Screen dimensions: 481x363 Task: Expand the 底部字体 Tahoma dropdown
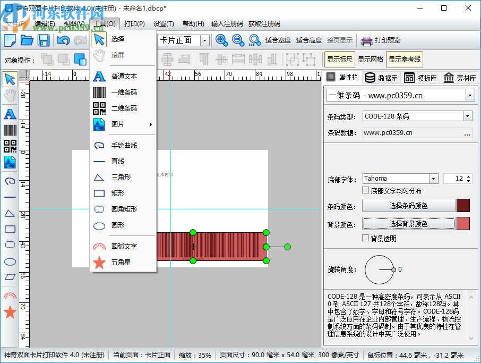(433, 179)
